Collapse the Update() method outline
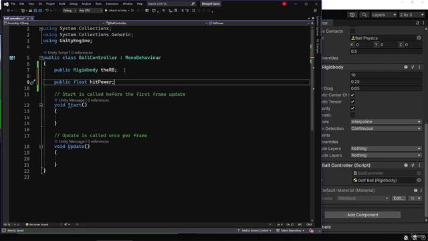Image resolution: width=428 pixels, height=241 pixels. click(41, 147)
